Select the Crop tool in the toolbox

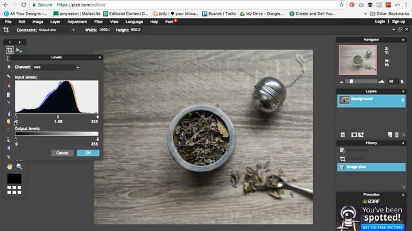(x=10, y=50)
